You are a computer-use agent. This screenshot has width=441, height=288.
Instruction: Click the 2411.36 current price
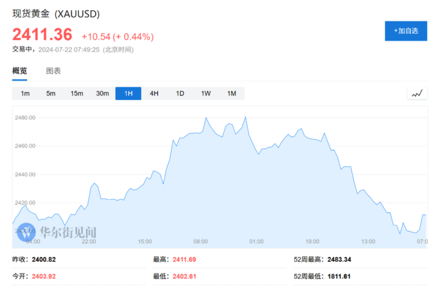tap(42, 34)
